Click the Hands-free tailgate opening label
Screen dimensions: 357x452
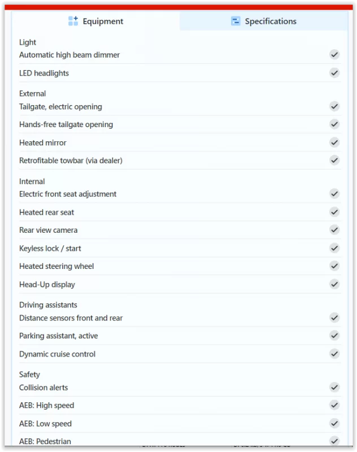(x=66, y=124)
